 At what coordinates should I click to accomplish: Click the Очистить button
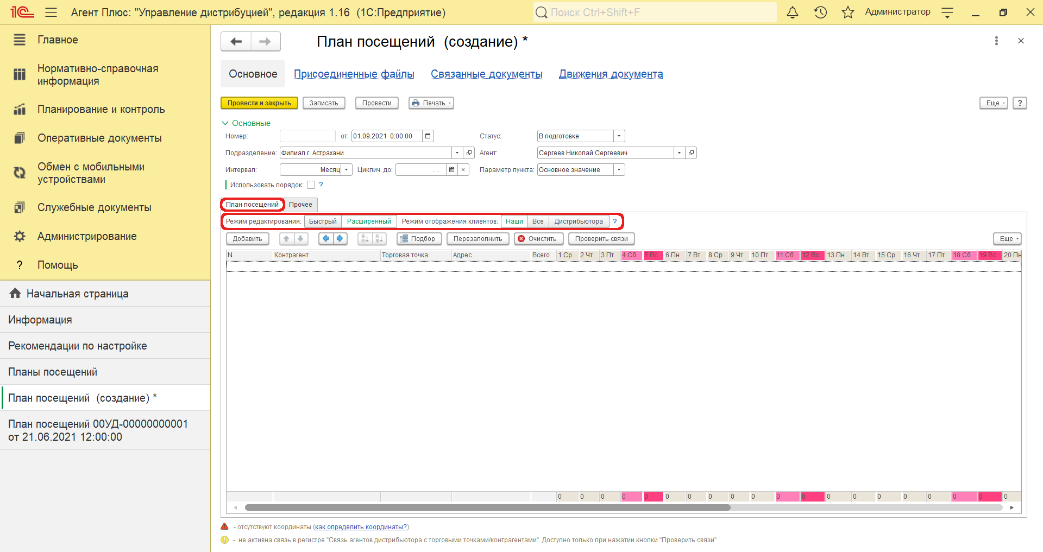(538, 239)
